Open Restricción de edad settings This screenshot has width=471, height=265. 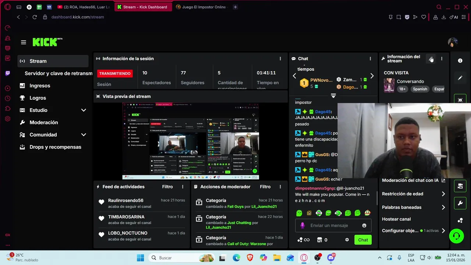click(414, 194)
